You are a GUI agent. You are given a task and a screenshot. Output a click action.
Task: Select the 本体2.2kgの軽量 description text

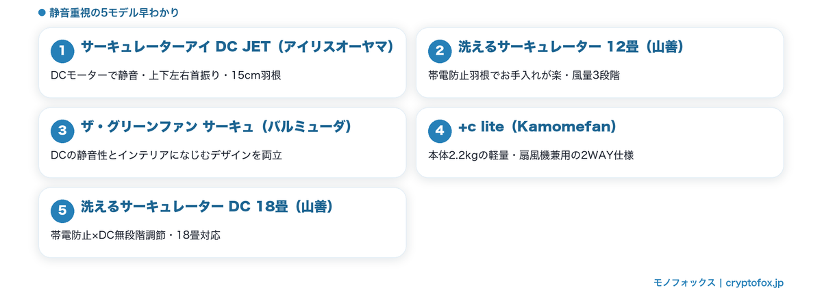pyautogui.click(x=531, y=155)
